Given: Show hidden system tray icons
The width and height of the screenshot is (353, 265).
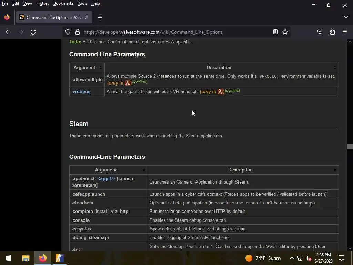Looking at the screenshot, I should click(292, 258).
